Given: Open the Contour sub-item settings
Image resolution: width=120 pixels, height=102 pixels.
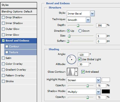Looking at the screenshot, I should (x=20, y=47).
